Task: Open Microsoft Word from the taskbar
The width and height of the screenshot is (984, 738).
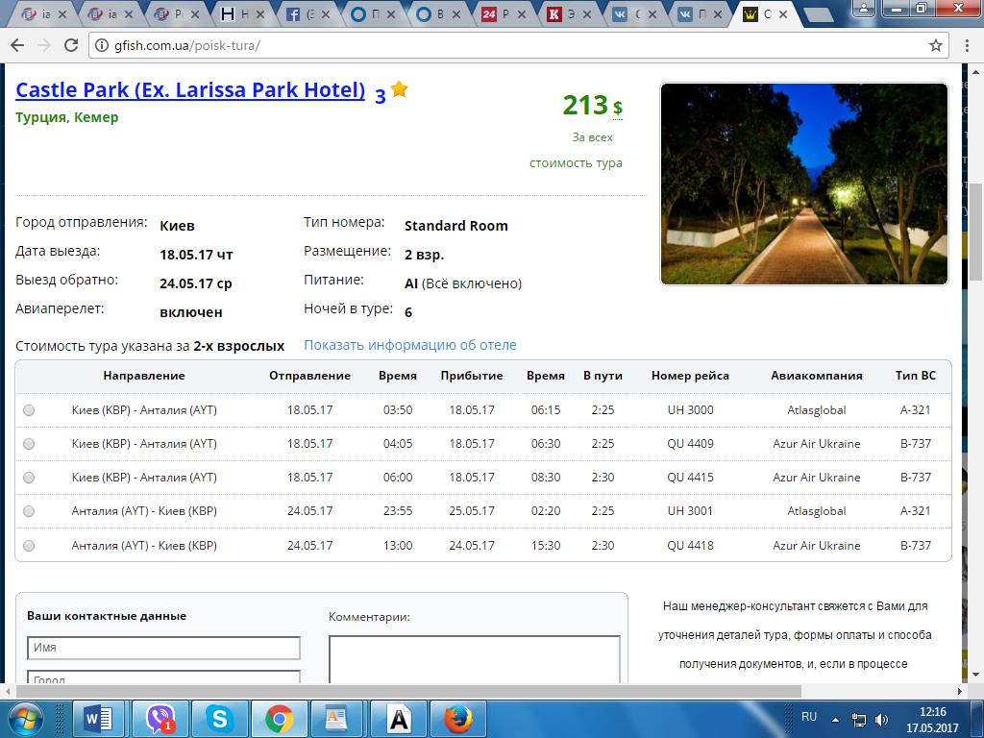Action: point(99,718)
